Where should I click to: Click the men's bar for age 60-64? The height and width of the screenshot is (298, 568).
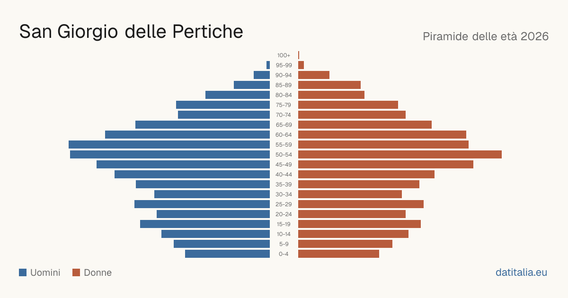[187, 134]
